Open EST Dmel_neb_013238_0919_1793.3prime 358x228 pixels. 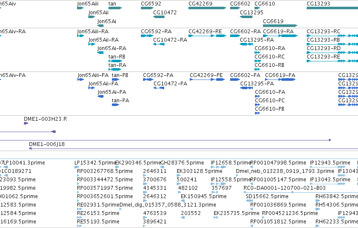coord(285,171)
